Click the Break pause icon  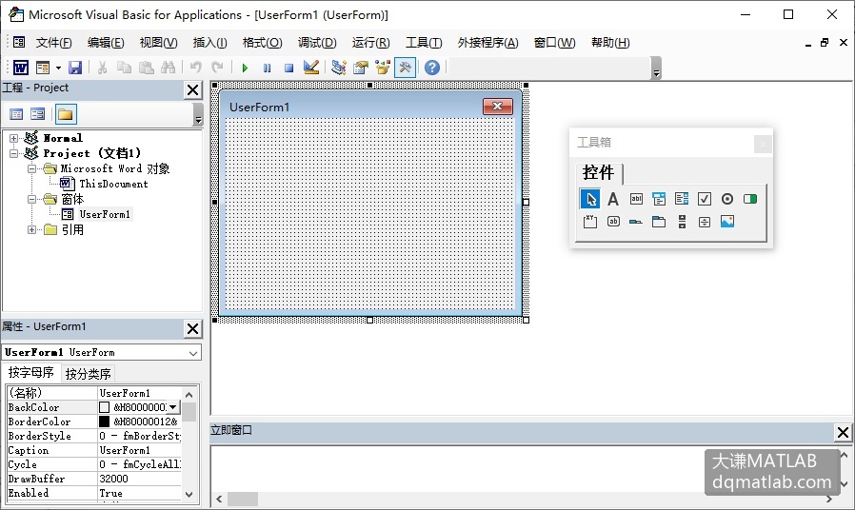[x=268, y=68]
